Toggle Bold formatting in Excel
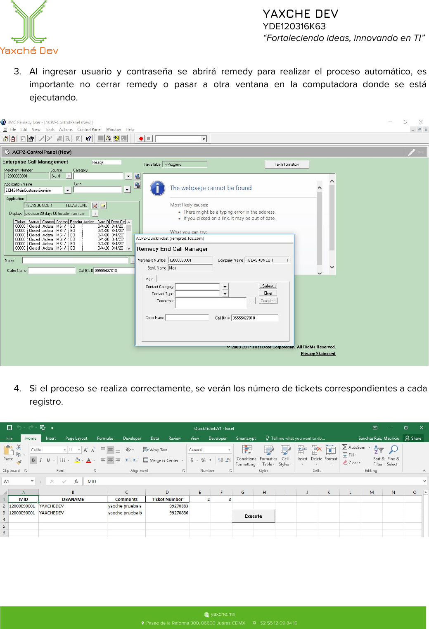429x629 pixels. click(x=33, y=460)
